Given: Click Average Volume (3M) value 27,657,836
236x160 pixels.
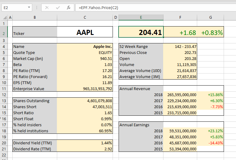Looking at the screenshot, I should coord(180,77).
